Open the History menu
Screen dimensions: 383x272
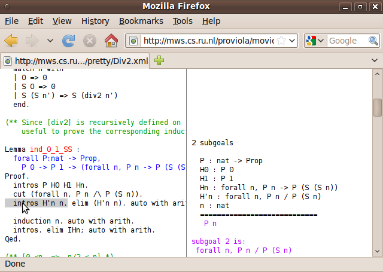95,21
